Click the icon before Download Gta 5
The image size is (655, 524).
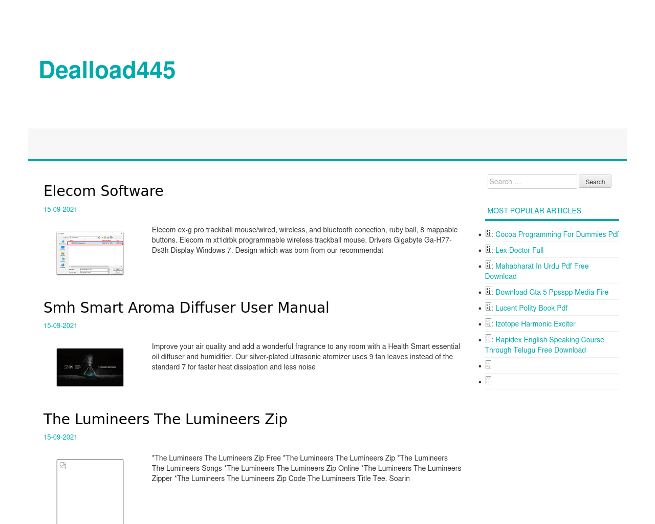point(488,291)
